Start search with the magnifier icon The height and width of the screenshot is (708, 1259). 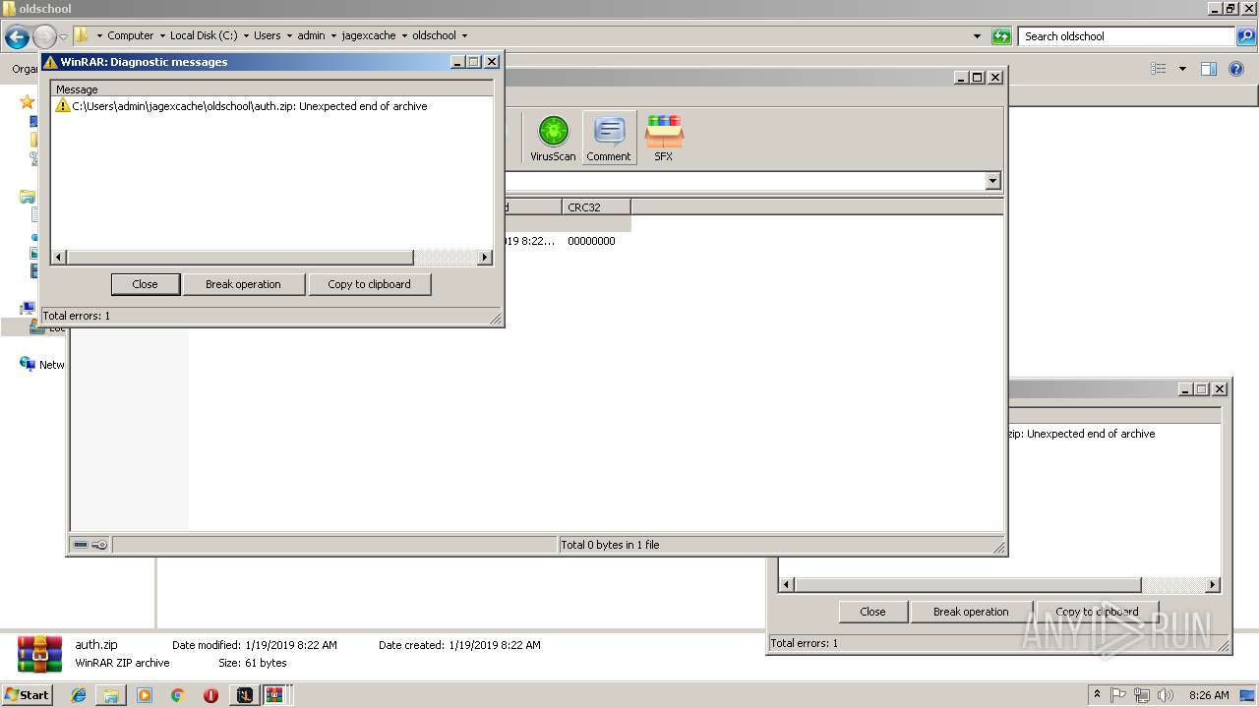click(x=1246, y=36)
